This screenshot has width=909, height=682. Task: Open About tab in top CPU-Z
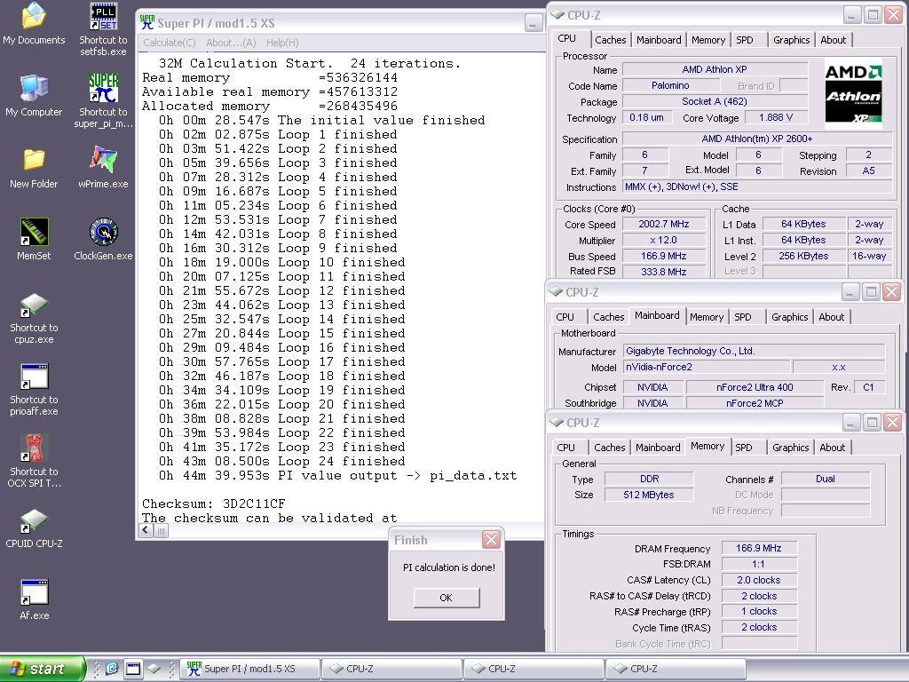point(833,40)
